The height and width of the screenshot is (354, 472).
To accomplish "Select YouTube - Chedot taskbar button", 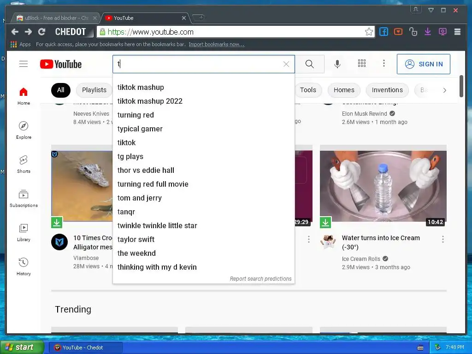I will tap(86, 348).
